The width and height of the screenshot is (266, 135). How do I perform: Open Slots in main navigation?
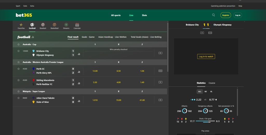144,15
